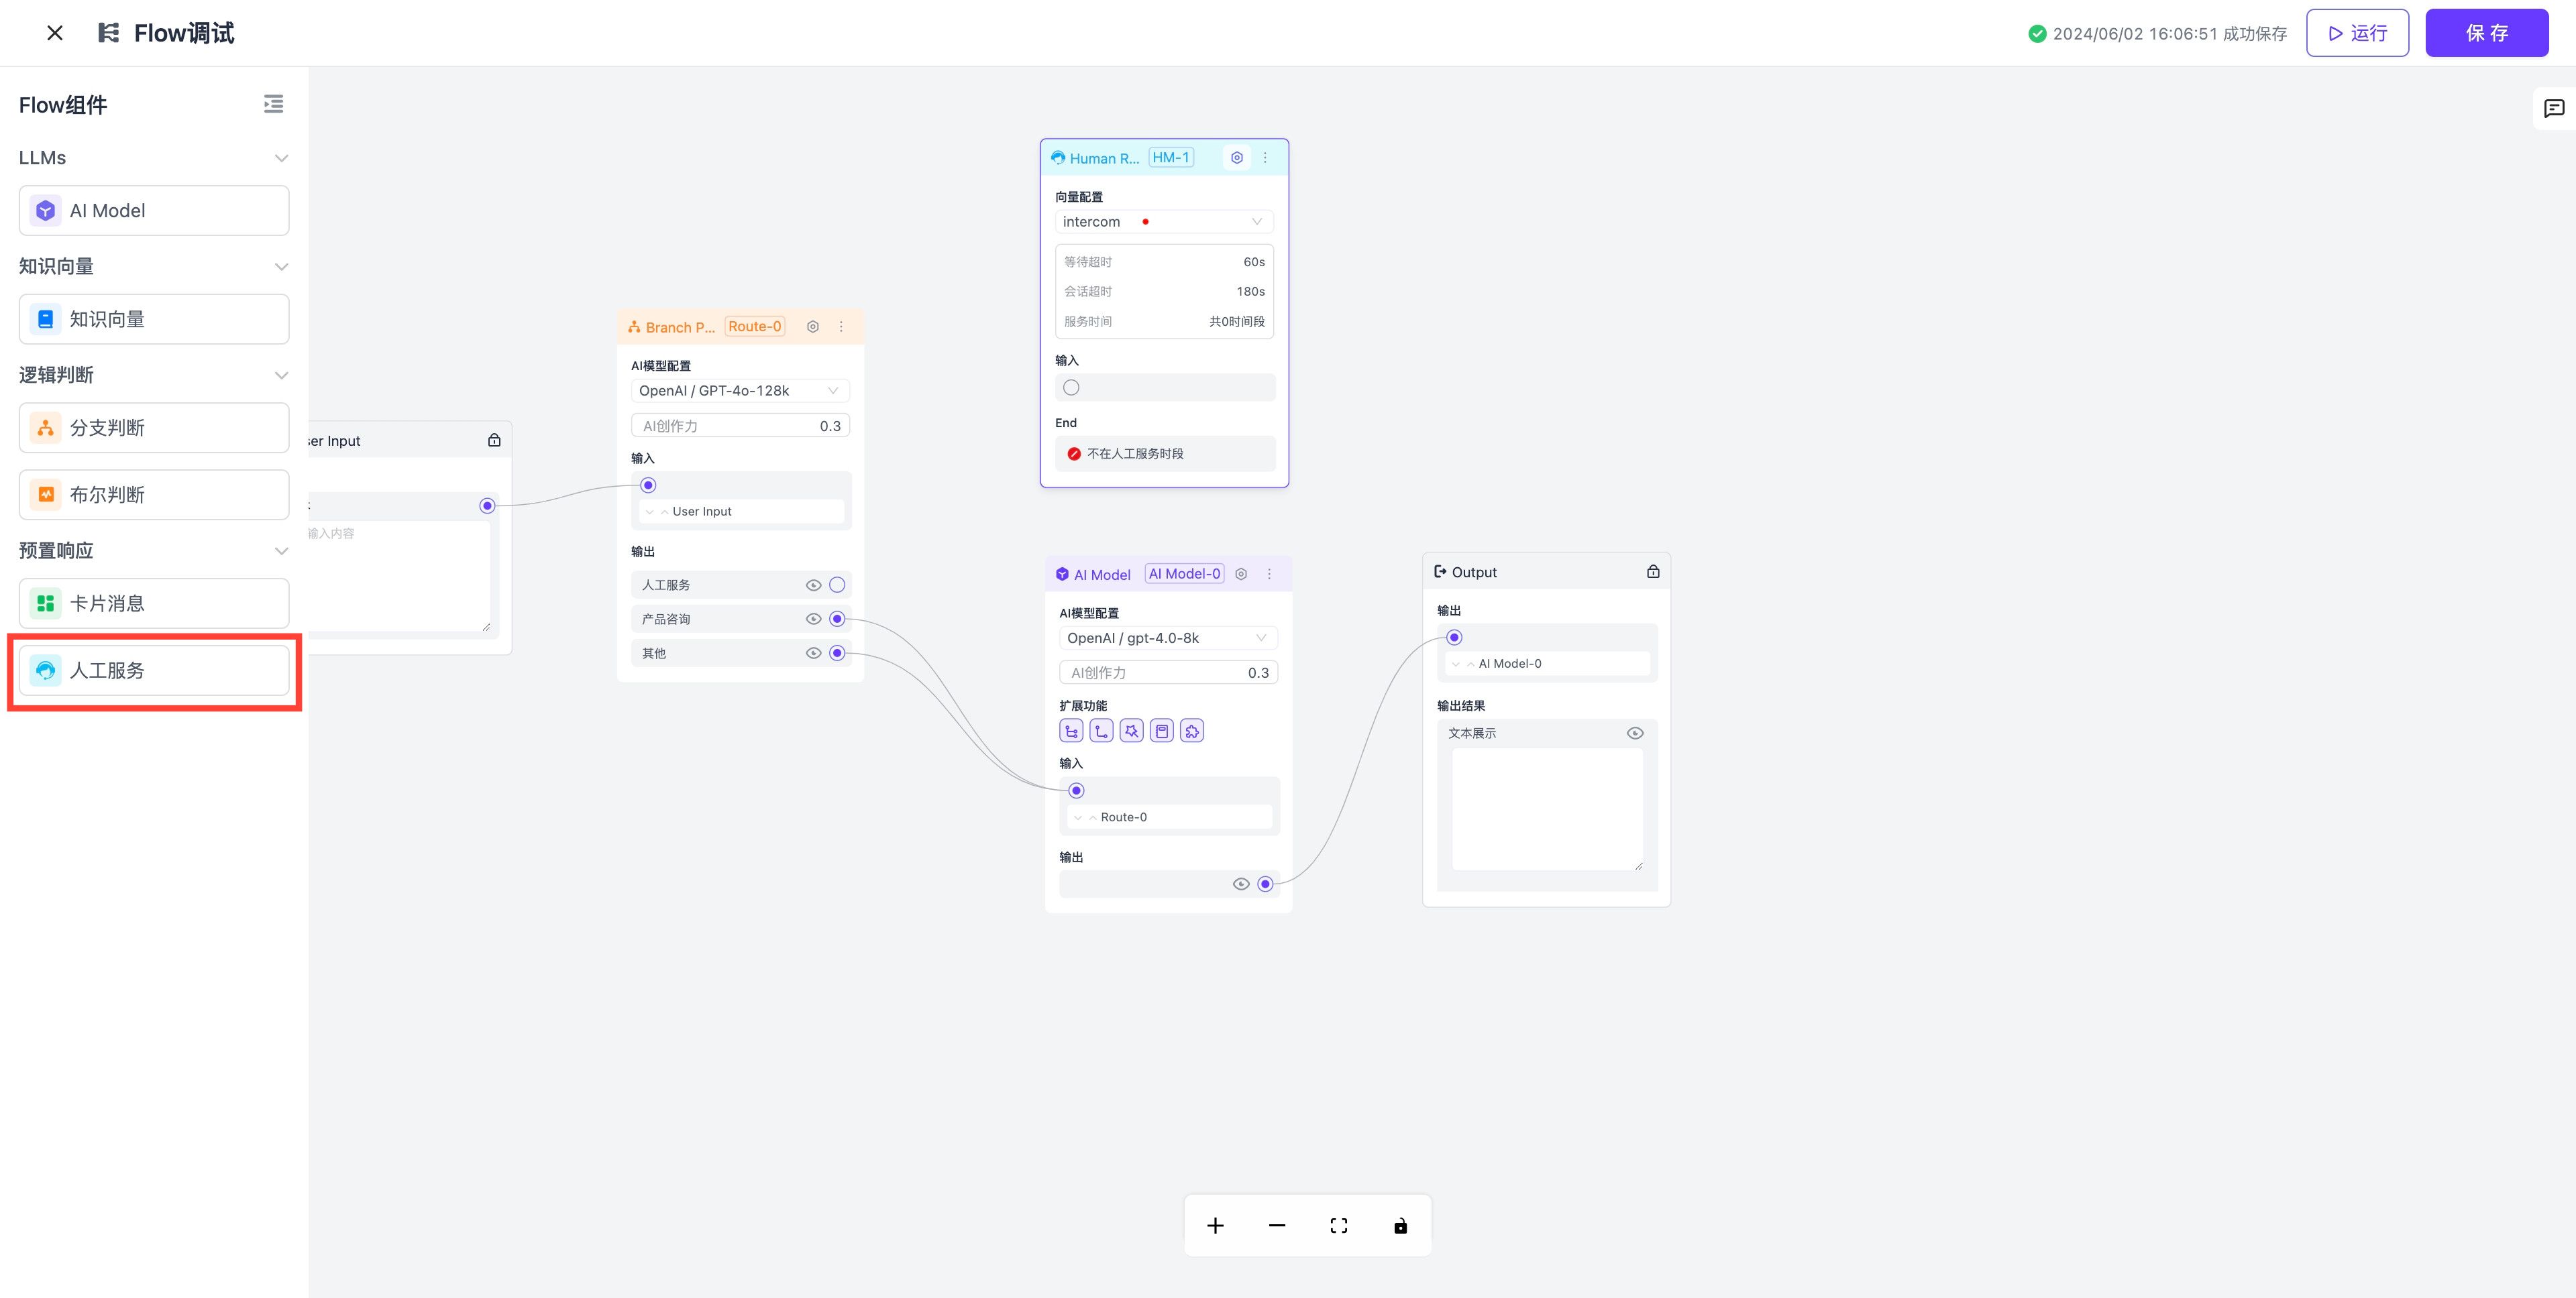The width and height of the screenshot is (2576, 1298).
Task: Adjust the AI创作力 0.3 field in the AI Model node
Action: (x=1169, y=674)
